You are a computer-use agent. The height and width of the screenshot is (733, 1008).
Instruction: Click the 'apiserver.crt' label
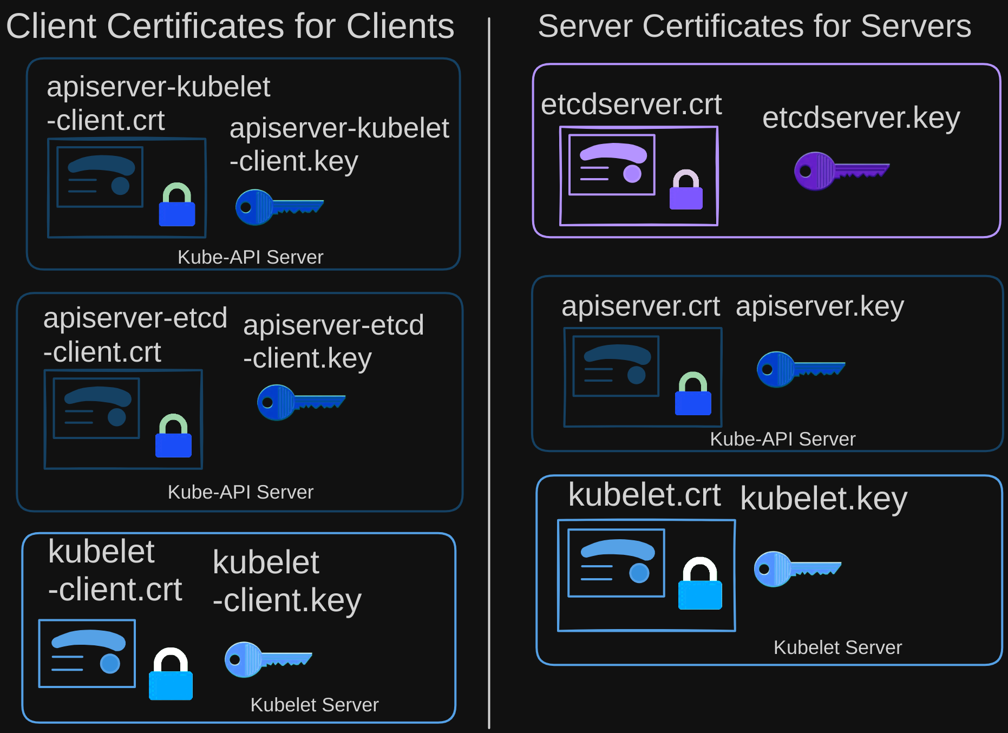640,306
